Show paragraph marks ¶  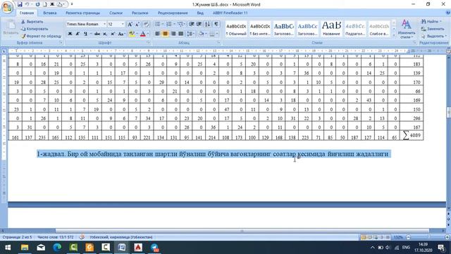[216, 24]
